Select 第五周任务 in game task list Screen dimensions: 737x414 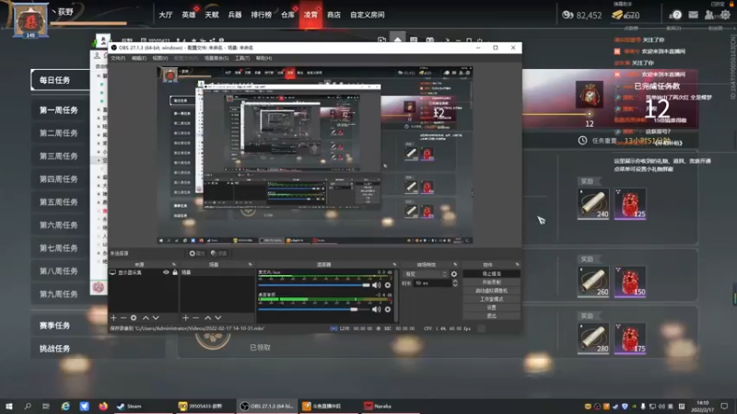(60, 202)
